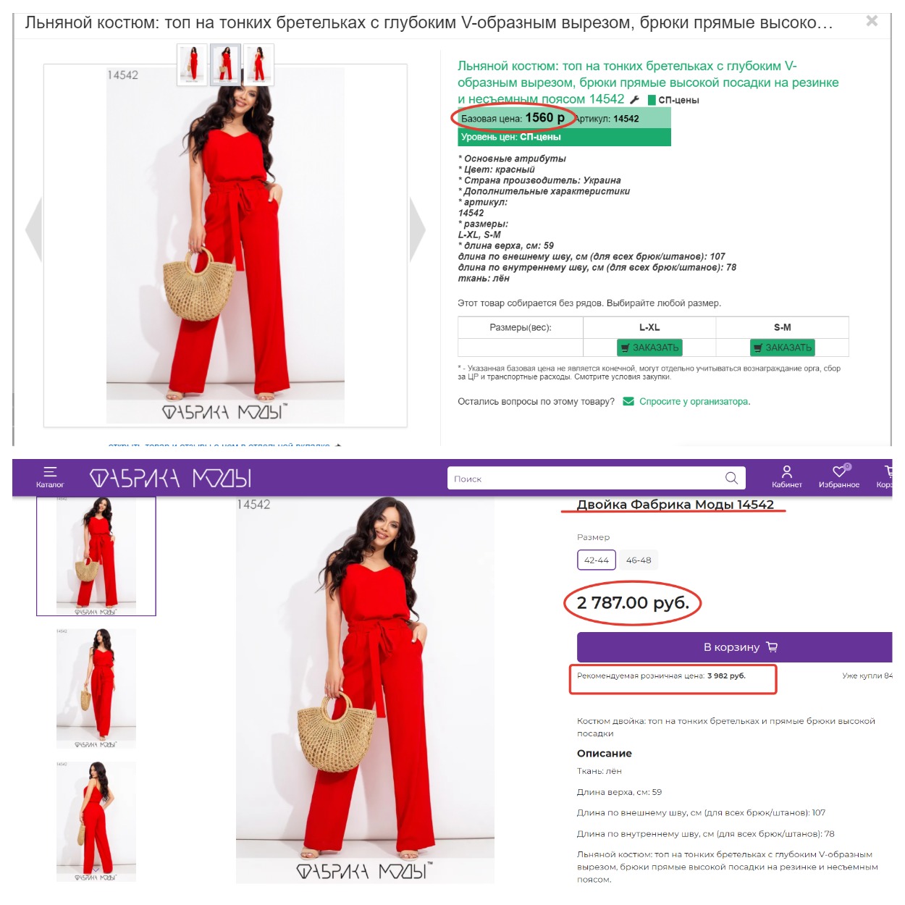
Task: Click the Фабрика Моды logo in header
Action: (x=170, y=478)
